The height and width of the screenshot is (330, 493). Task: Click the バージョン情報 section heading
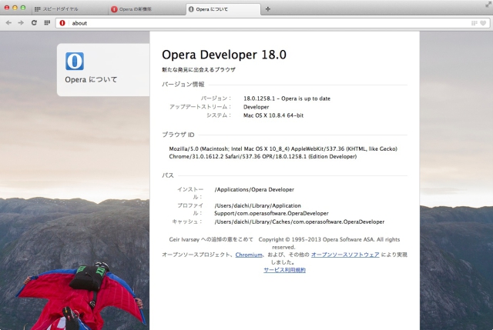pyautogui.click(x=183, y=84)
